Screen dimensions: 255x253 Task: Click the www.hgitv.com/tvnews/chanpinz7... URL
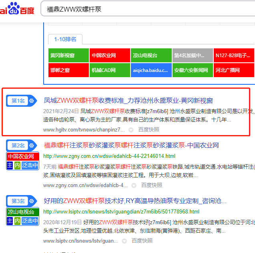84,130
